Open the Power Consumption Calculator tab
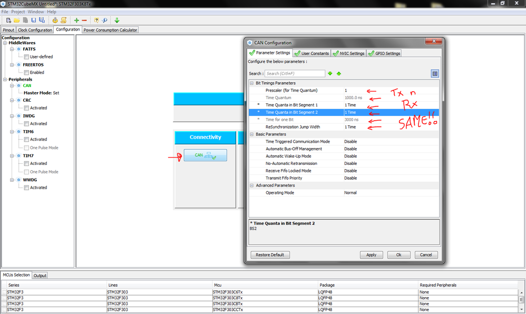Screen dimensions: 526x314 pos(110,30)
